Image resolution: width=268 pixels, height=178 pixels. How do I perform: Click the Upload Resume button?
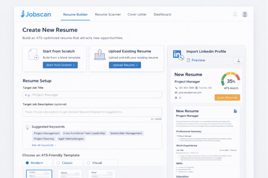(x=125, y=65)
